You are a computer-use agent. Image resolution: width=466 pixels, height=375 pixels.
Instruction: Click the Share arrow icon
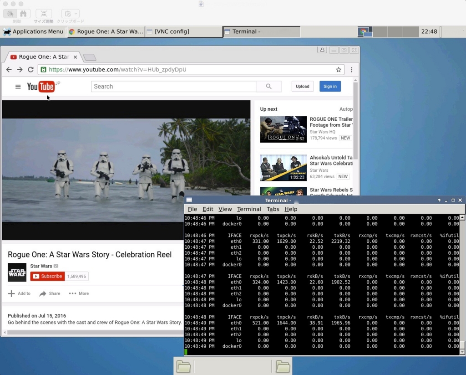point(43,293)
